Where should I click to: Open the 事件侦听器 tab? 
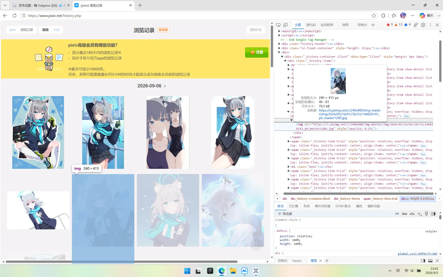[323, 206]
